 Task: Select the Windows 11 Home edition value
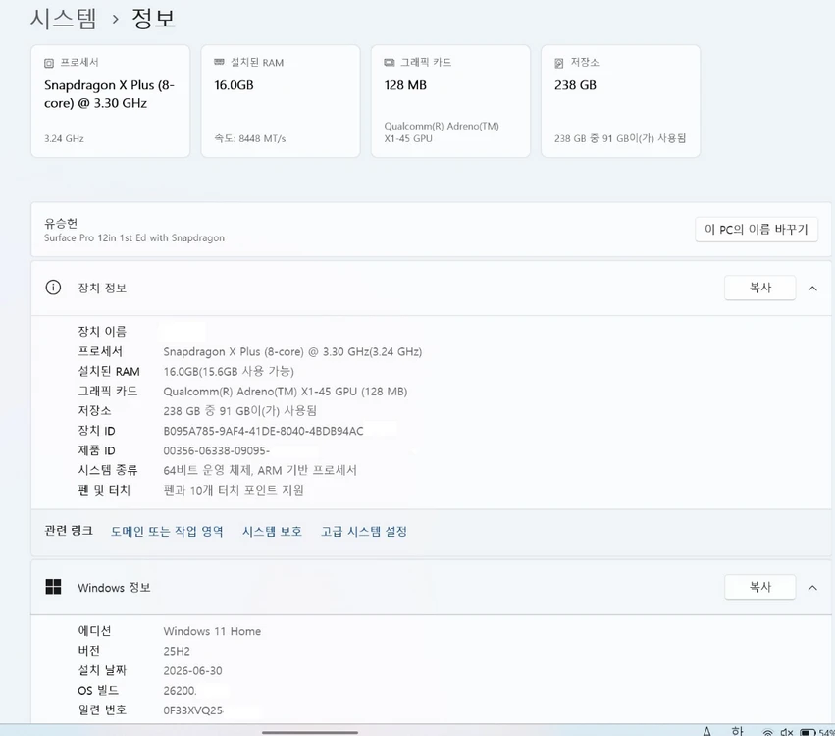point(212,631)
